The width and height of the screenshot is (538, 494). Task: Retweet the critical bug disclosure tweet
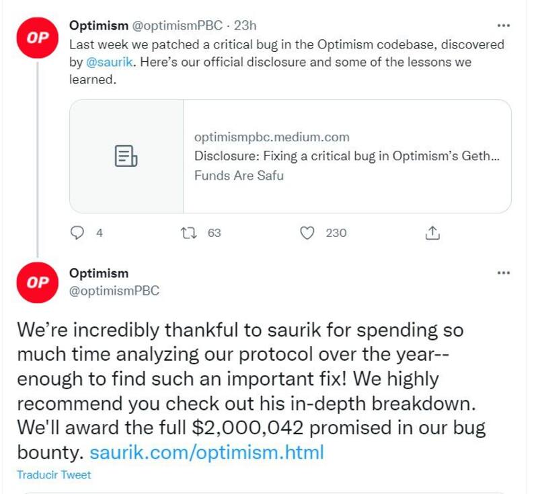[x=190, y=233]
